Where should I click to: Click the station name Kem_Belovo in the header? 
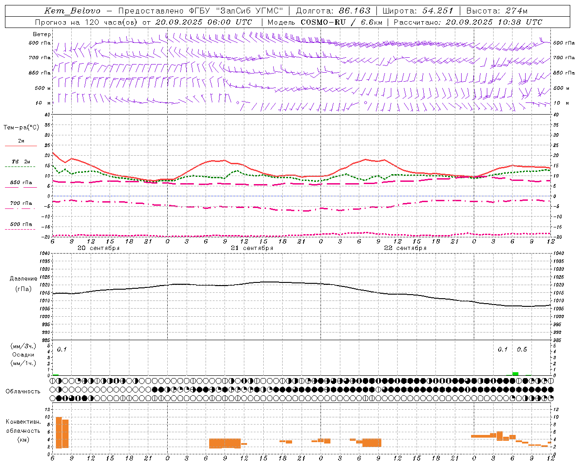(72, 11)
